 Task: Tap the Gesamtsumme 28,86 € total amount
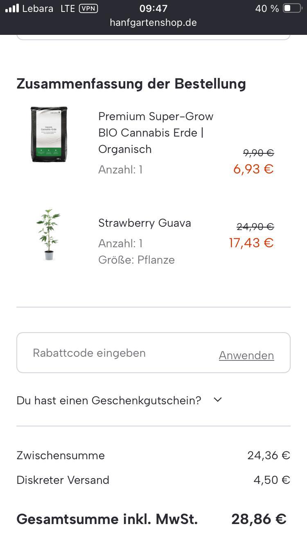(x=259, y=519)
